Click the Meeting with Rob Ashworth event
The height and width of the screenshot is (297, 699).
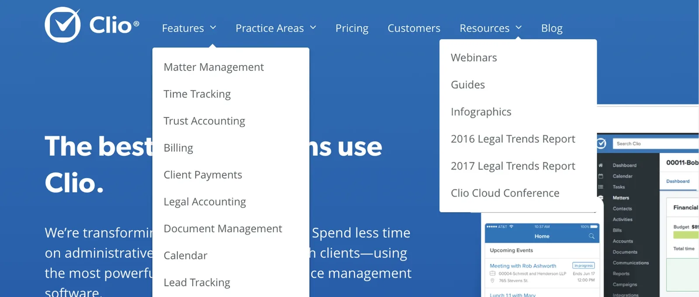[523, 266]
